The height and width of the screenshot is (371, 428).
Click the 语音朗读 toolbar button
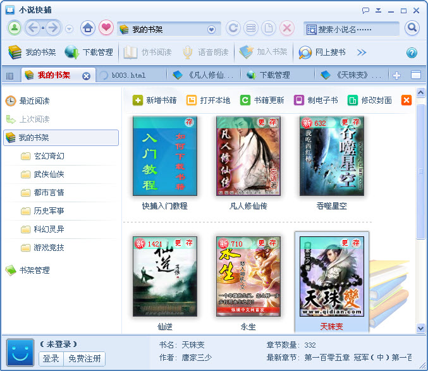click(206, 52)
